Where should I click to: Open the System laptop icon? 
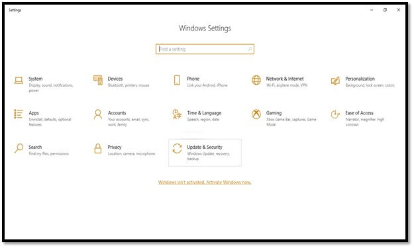click(19, 81)
